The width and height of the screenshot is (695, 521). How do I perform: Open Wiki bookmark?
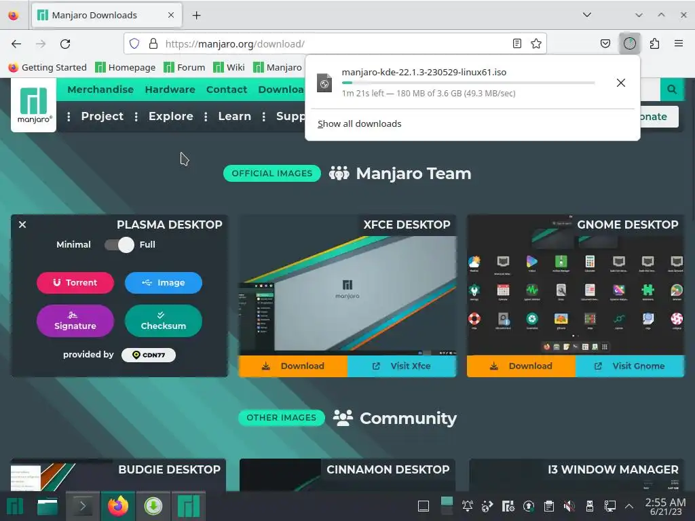click(229, 67)
